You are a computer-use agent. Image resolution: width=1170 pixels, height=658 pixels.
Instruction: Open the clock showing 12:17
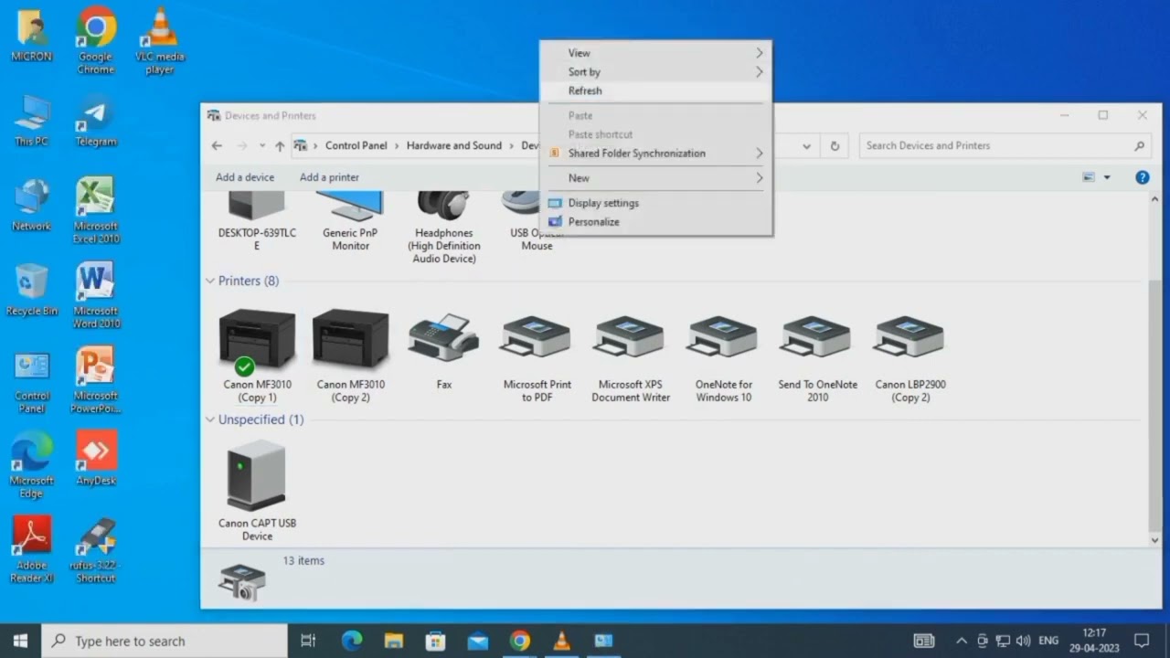tap(1095, 641)
